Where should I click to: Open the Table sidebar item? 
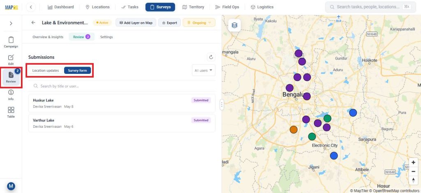(11, 113)
